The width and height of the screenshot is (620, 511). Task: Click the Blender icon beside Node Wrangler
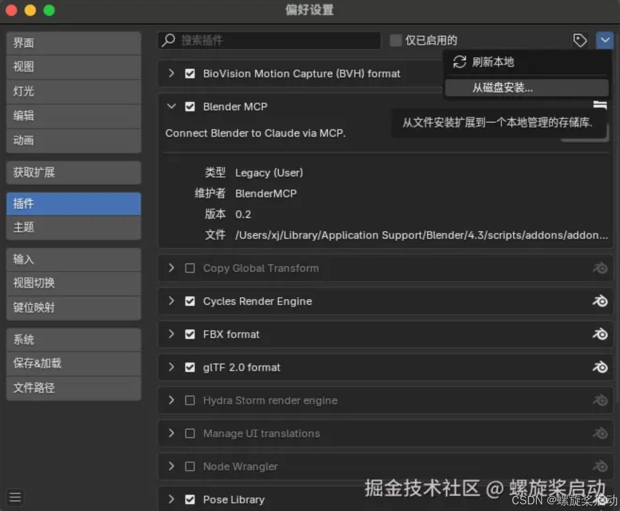(x=600, y=467)
